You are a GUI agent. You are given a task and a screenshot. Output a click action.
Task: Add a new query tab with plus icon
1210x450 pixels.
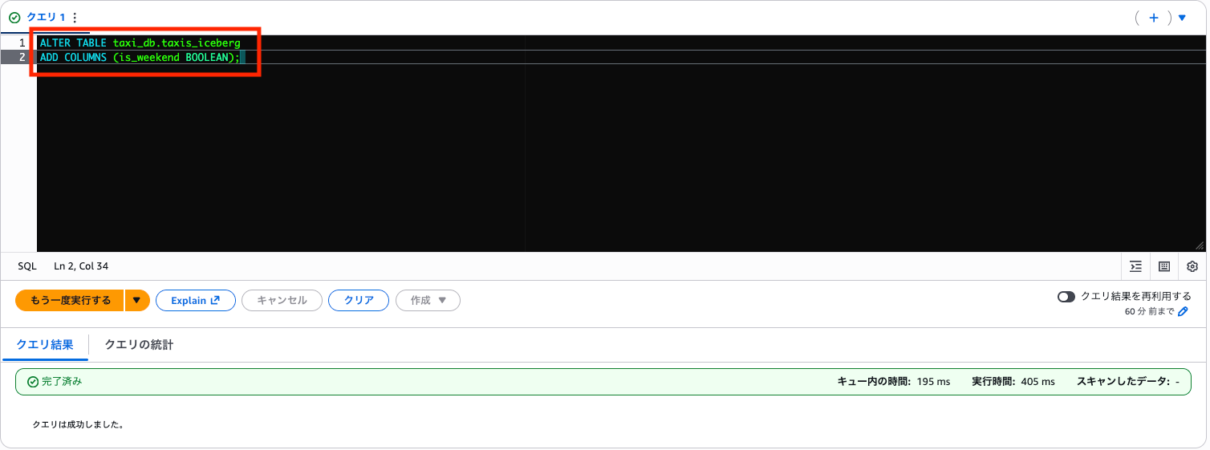pos(1154,18)
